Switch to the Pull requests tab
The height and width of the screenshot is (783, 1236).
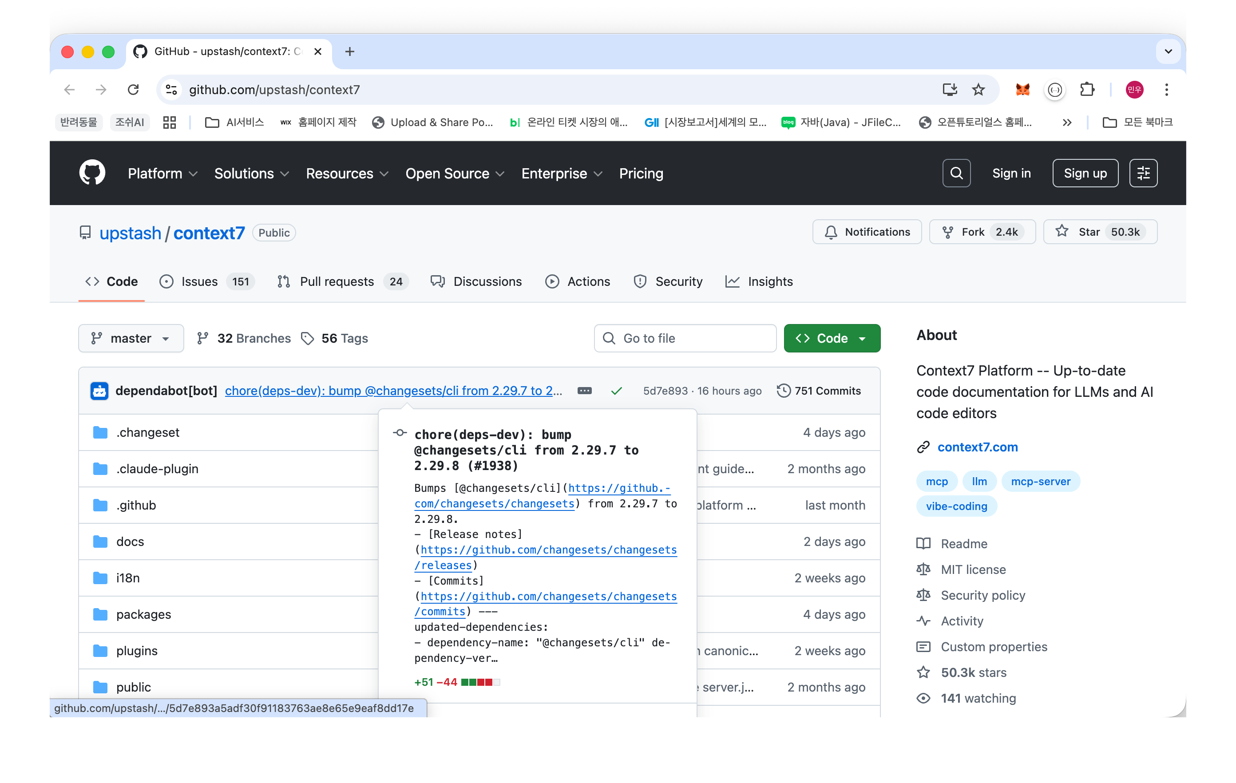(342, 281)
